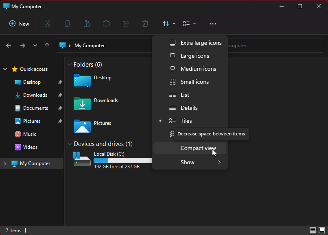Click the Rename icon in toolbar
Viewport: 328px width, 235px height.
click(x=106, y=24)
